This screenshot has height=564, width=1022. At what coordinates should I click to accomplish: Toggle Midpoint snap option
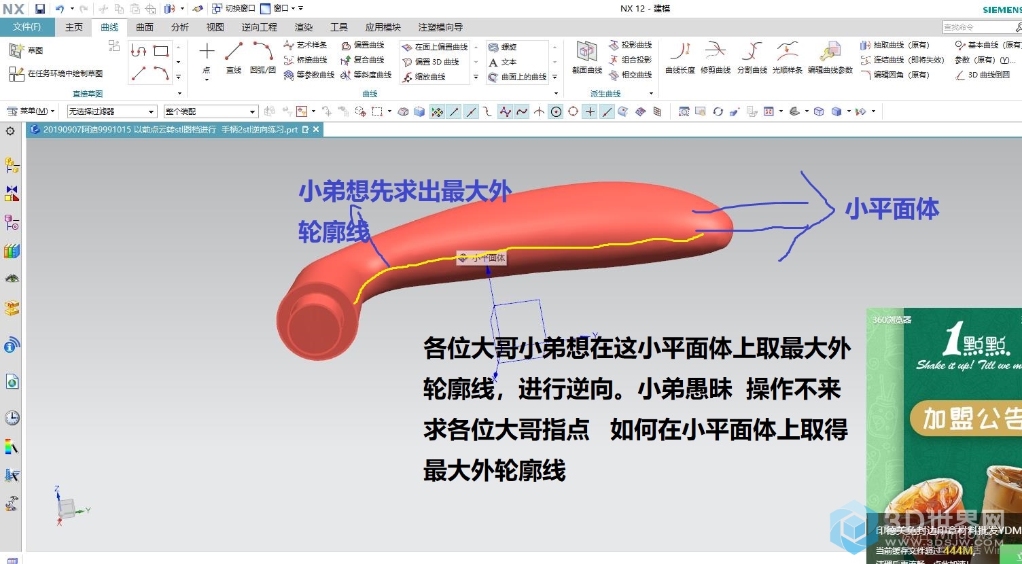(x=471, y=111)
